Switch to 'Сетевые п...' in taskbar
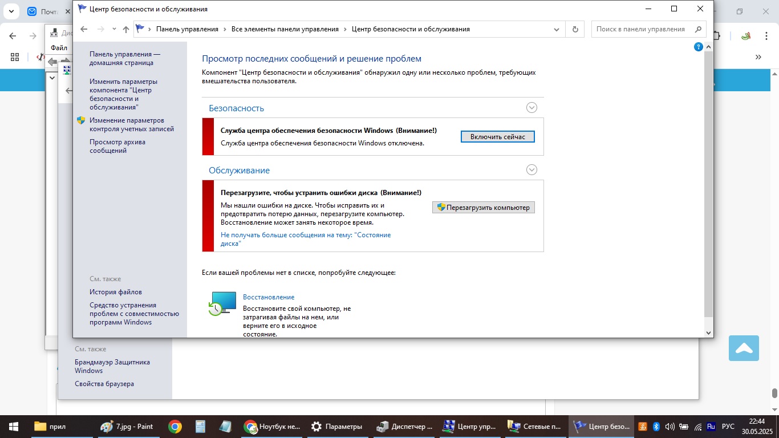This screenshot has height=438, width=779. click(x=536, y=427)
